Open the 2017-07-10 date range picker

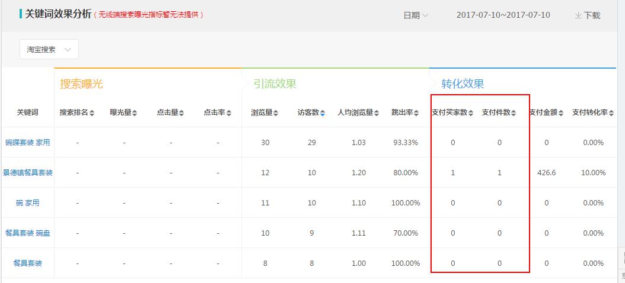click(x=503, y=15)
